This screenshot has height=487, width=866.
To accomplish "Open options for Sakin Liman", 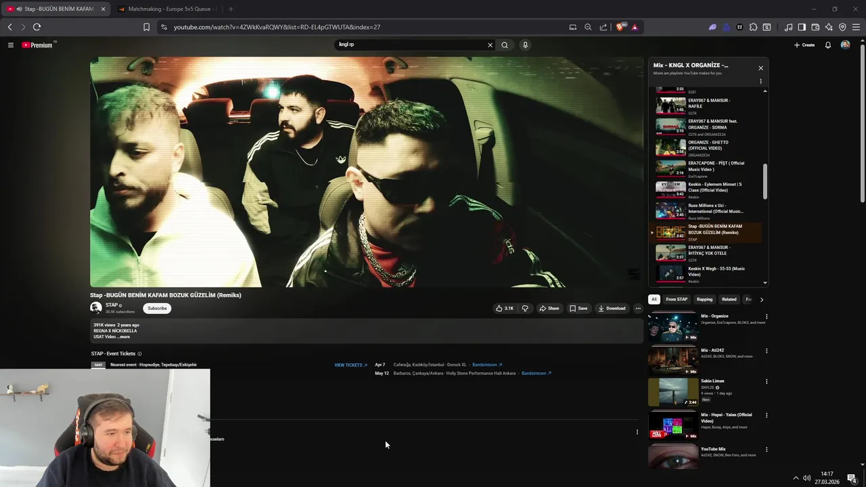I will [x=767, y=381].
